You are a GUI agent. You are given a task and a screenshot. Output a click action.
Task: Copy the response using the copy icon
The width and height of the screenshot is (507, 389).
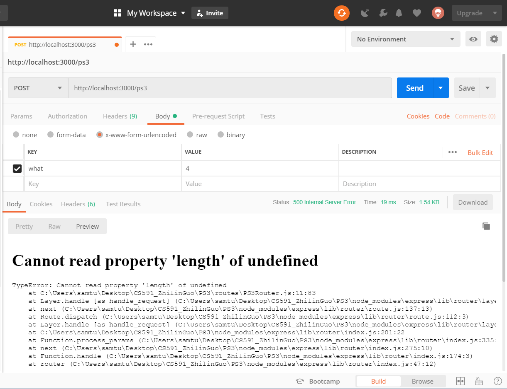[x=486, y=226]
